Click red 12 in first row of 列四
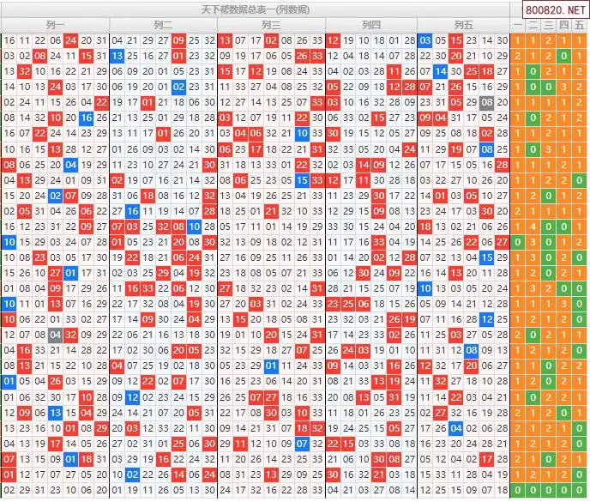 pos(333,40)
